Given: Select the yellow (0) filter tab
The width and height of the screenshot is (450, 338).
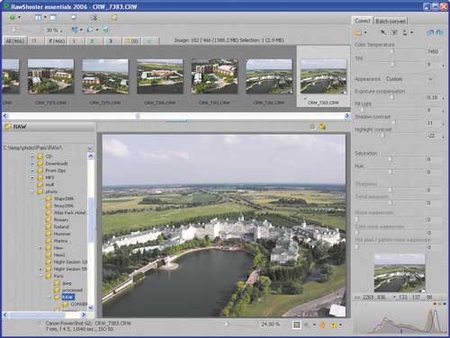Looking at the screenshot, I should (x=131, y=40).
